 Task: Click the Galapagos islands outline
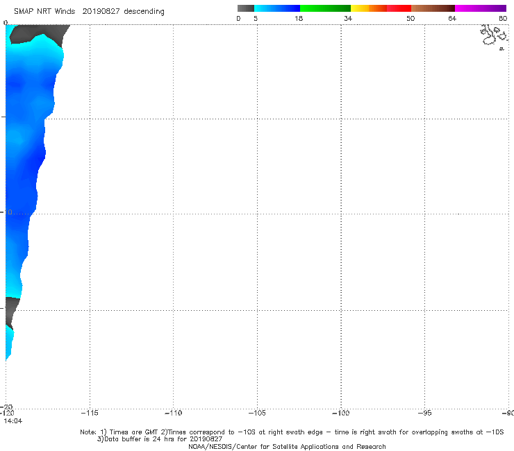click(495, 36)
